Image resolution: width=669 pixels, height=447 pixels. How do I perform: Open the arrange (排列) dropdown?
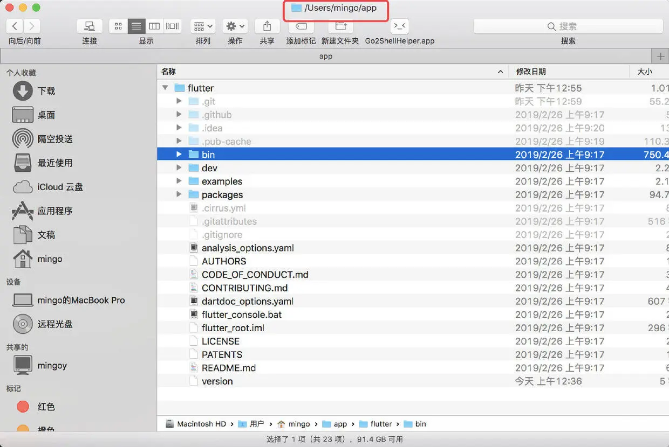(x=203, y=26)
